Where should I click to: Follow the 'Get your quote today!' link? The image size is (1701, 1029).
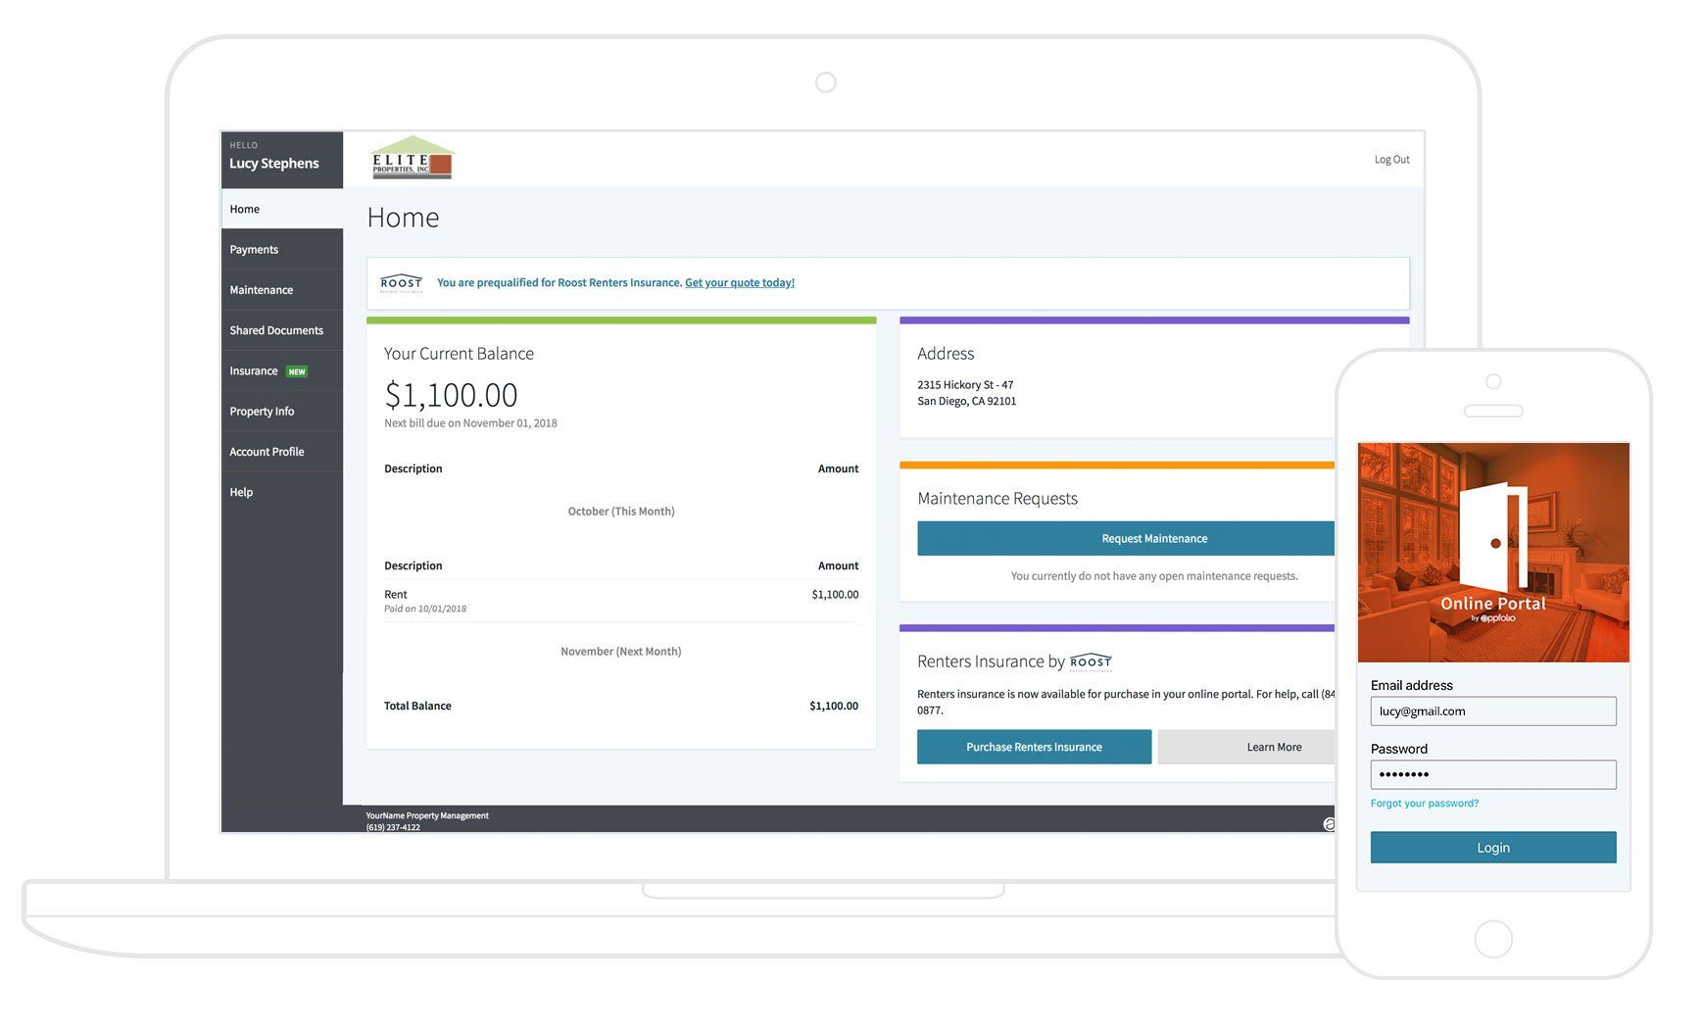coord(739,283)
